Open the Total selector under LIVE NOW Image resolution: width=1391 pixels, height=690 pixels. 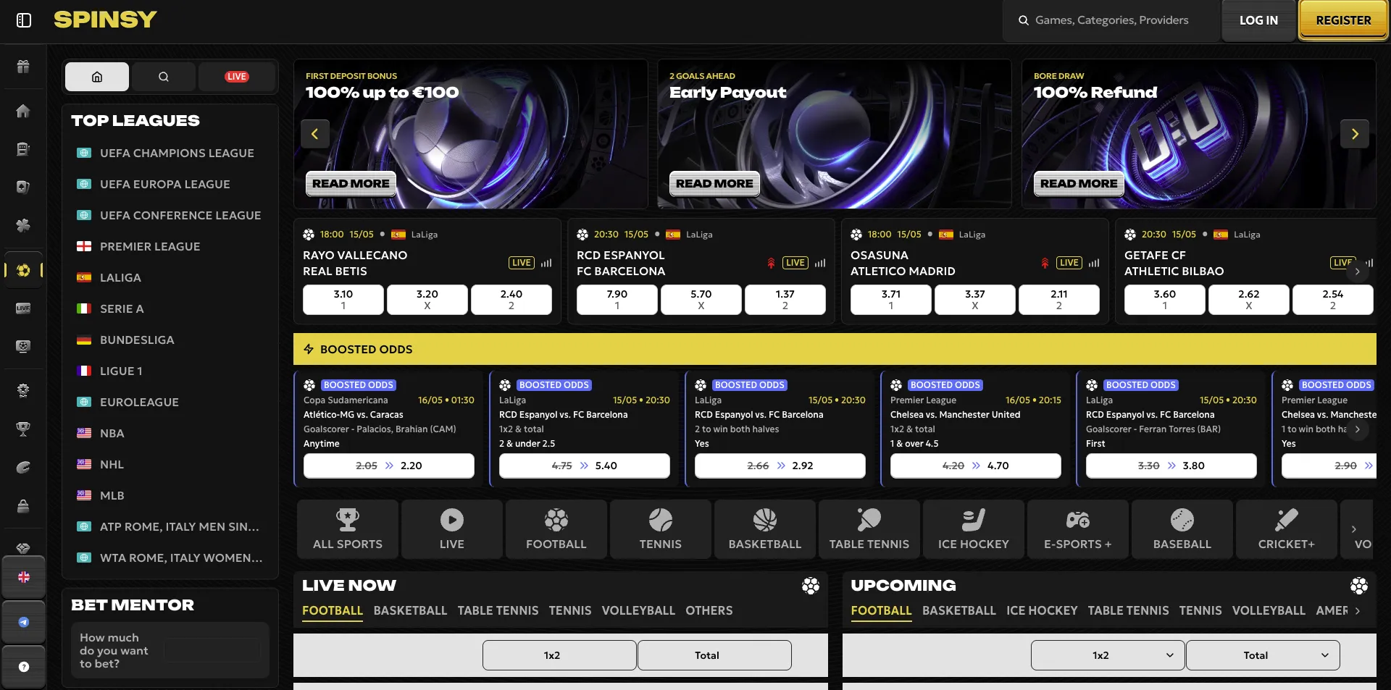714,655
